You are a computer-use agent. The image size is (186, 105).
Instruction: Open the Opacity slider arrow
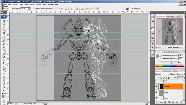(183, 74)
